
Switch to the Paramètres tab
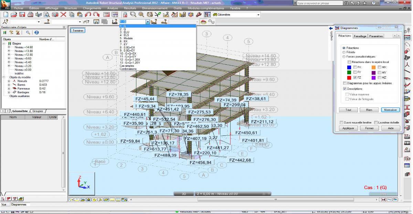[376, 36]
